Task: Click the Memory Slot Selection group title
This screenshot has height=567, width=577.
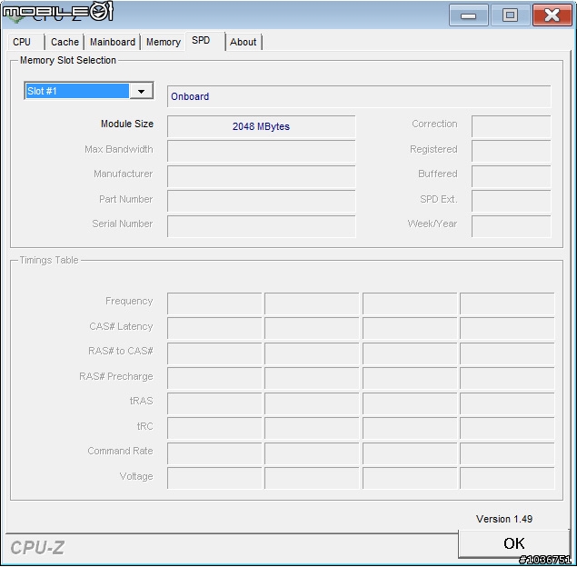Action: (x=68, y=60)
